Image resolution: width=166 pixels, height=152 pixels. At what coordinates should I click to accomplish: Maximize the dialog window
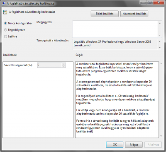[149, 2]
